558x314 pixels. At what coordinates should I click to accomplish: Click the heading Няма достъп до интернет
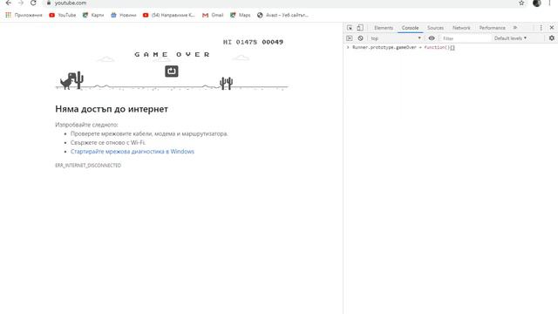(x=112, y=109)
